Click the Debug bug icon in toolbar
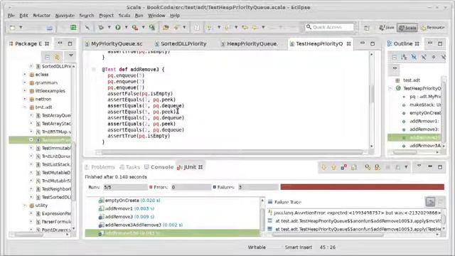 pos(101,27)
